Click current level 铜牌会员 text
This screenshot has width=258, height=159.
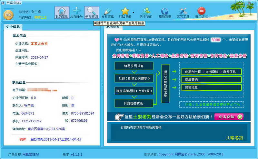pos(41,17)
